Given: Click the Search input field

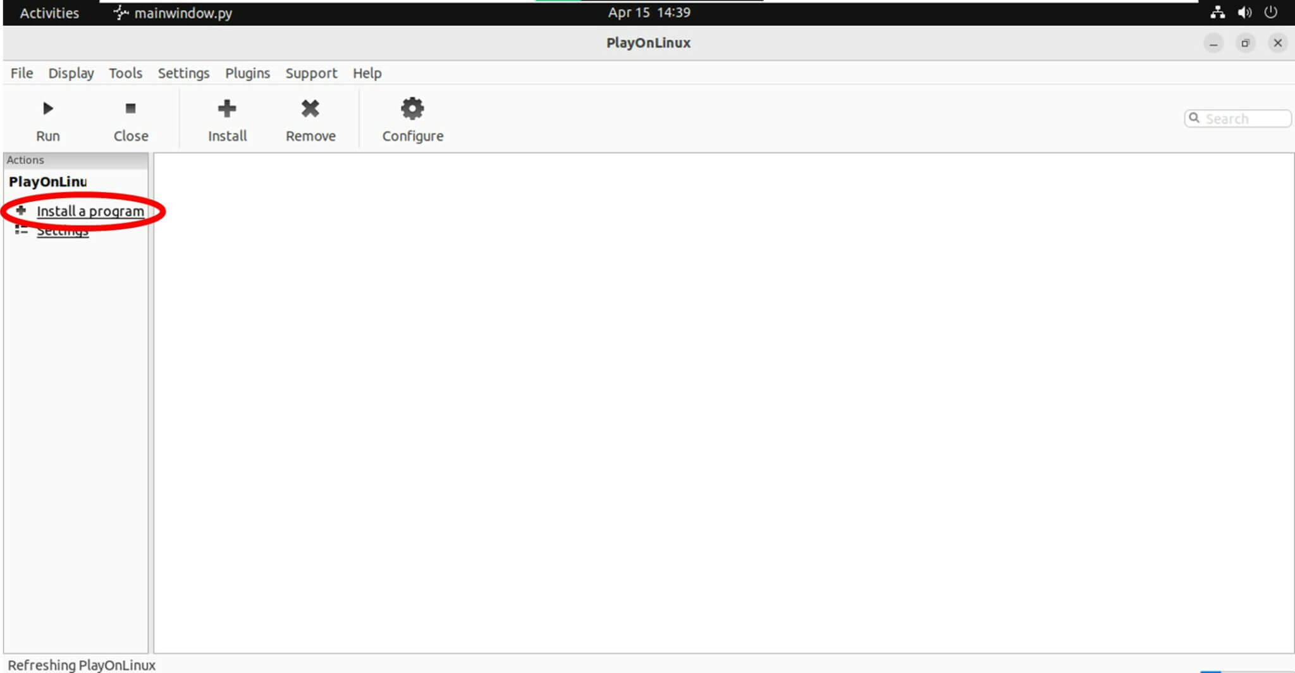Looking at the screenshot, I should [1239, 118].
